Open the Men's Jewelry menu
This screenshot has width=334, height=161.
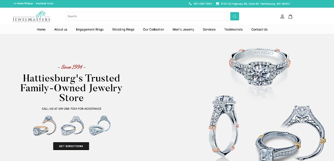pyautogui.click(x=183, y=29)
